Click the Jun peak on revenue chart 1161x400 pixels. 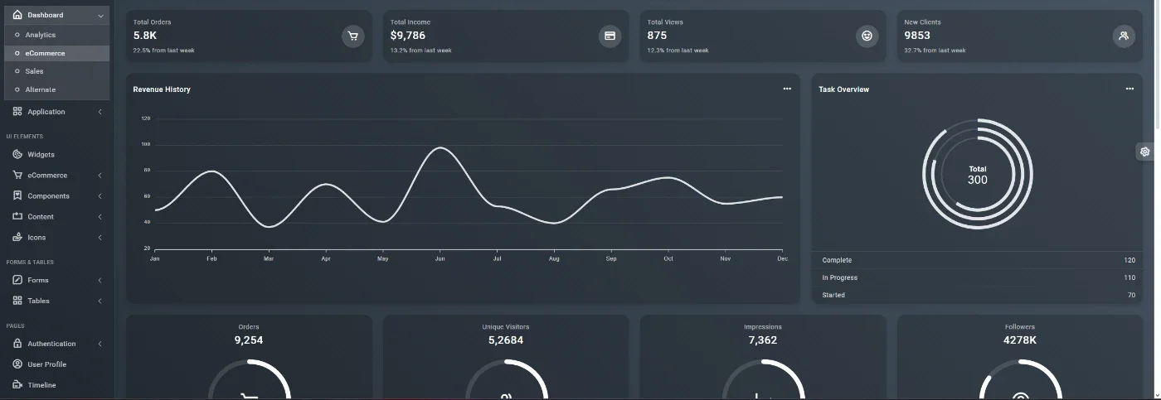pyautogui.click(x=440, y=148)
